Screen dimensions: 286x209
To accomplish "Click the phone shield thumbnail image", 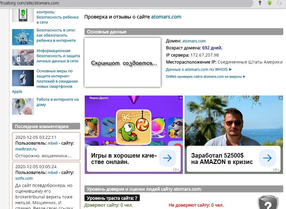I will click(x=23, y=15).
